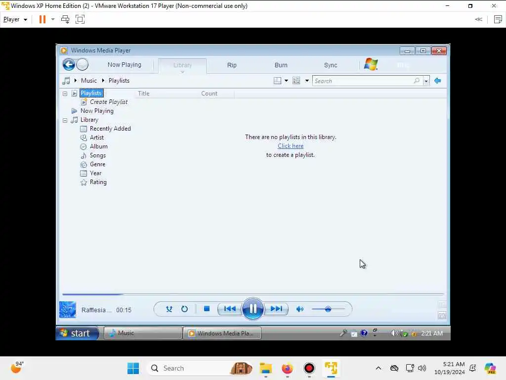The image size is (506, 380).
Task: Open the Artist view
Action: [x=96, y=138]
